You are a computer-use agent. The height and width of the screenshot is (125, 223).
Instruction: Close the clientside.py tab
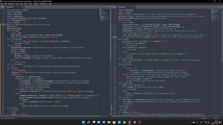23,7
